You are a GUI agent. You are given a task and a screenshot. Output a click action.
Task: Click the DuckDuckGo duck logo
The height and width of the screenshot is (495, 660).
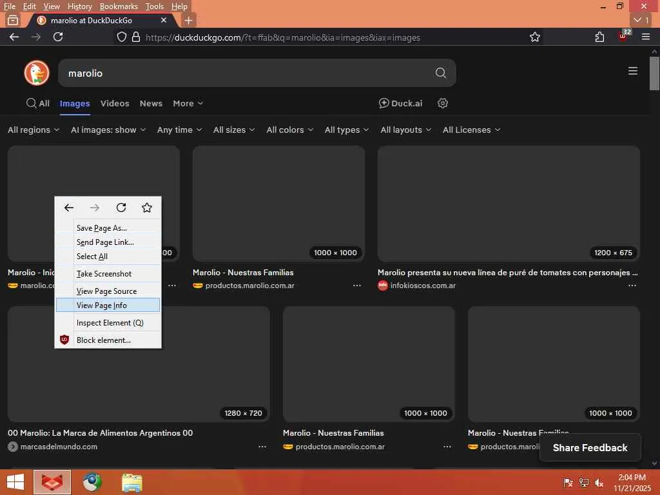tap(37, 73)
